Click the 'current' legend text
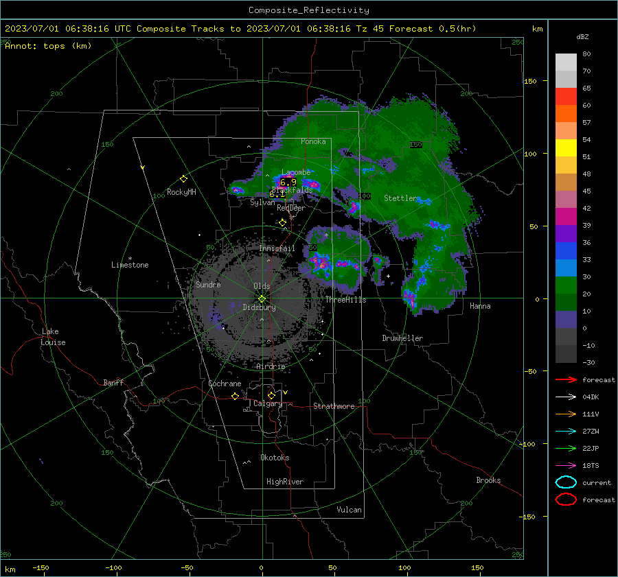The width and height of the screenshot is (618, 577). [x=596, y=482]
